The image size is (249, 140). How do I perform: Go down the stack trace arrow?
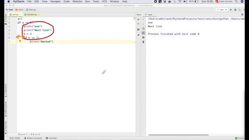point(143,24)
